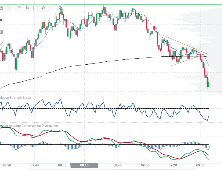Screen dimensions: 222x170
Task: Select the Zoom Out magnifier tool
Action: [x=9, y=8]
